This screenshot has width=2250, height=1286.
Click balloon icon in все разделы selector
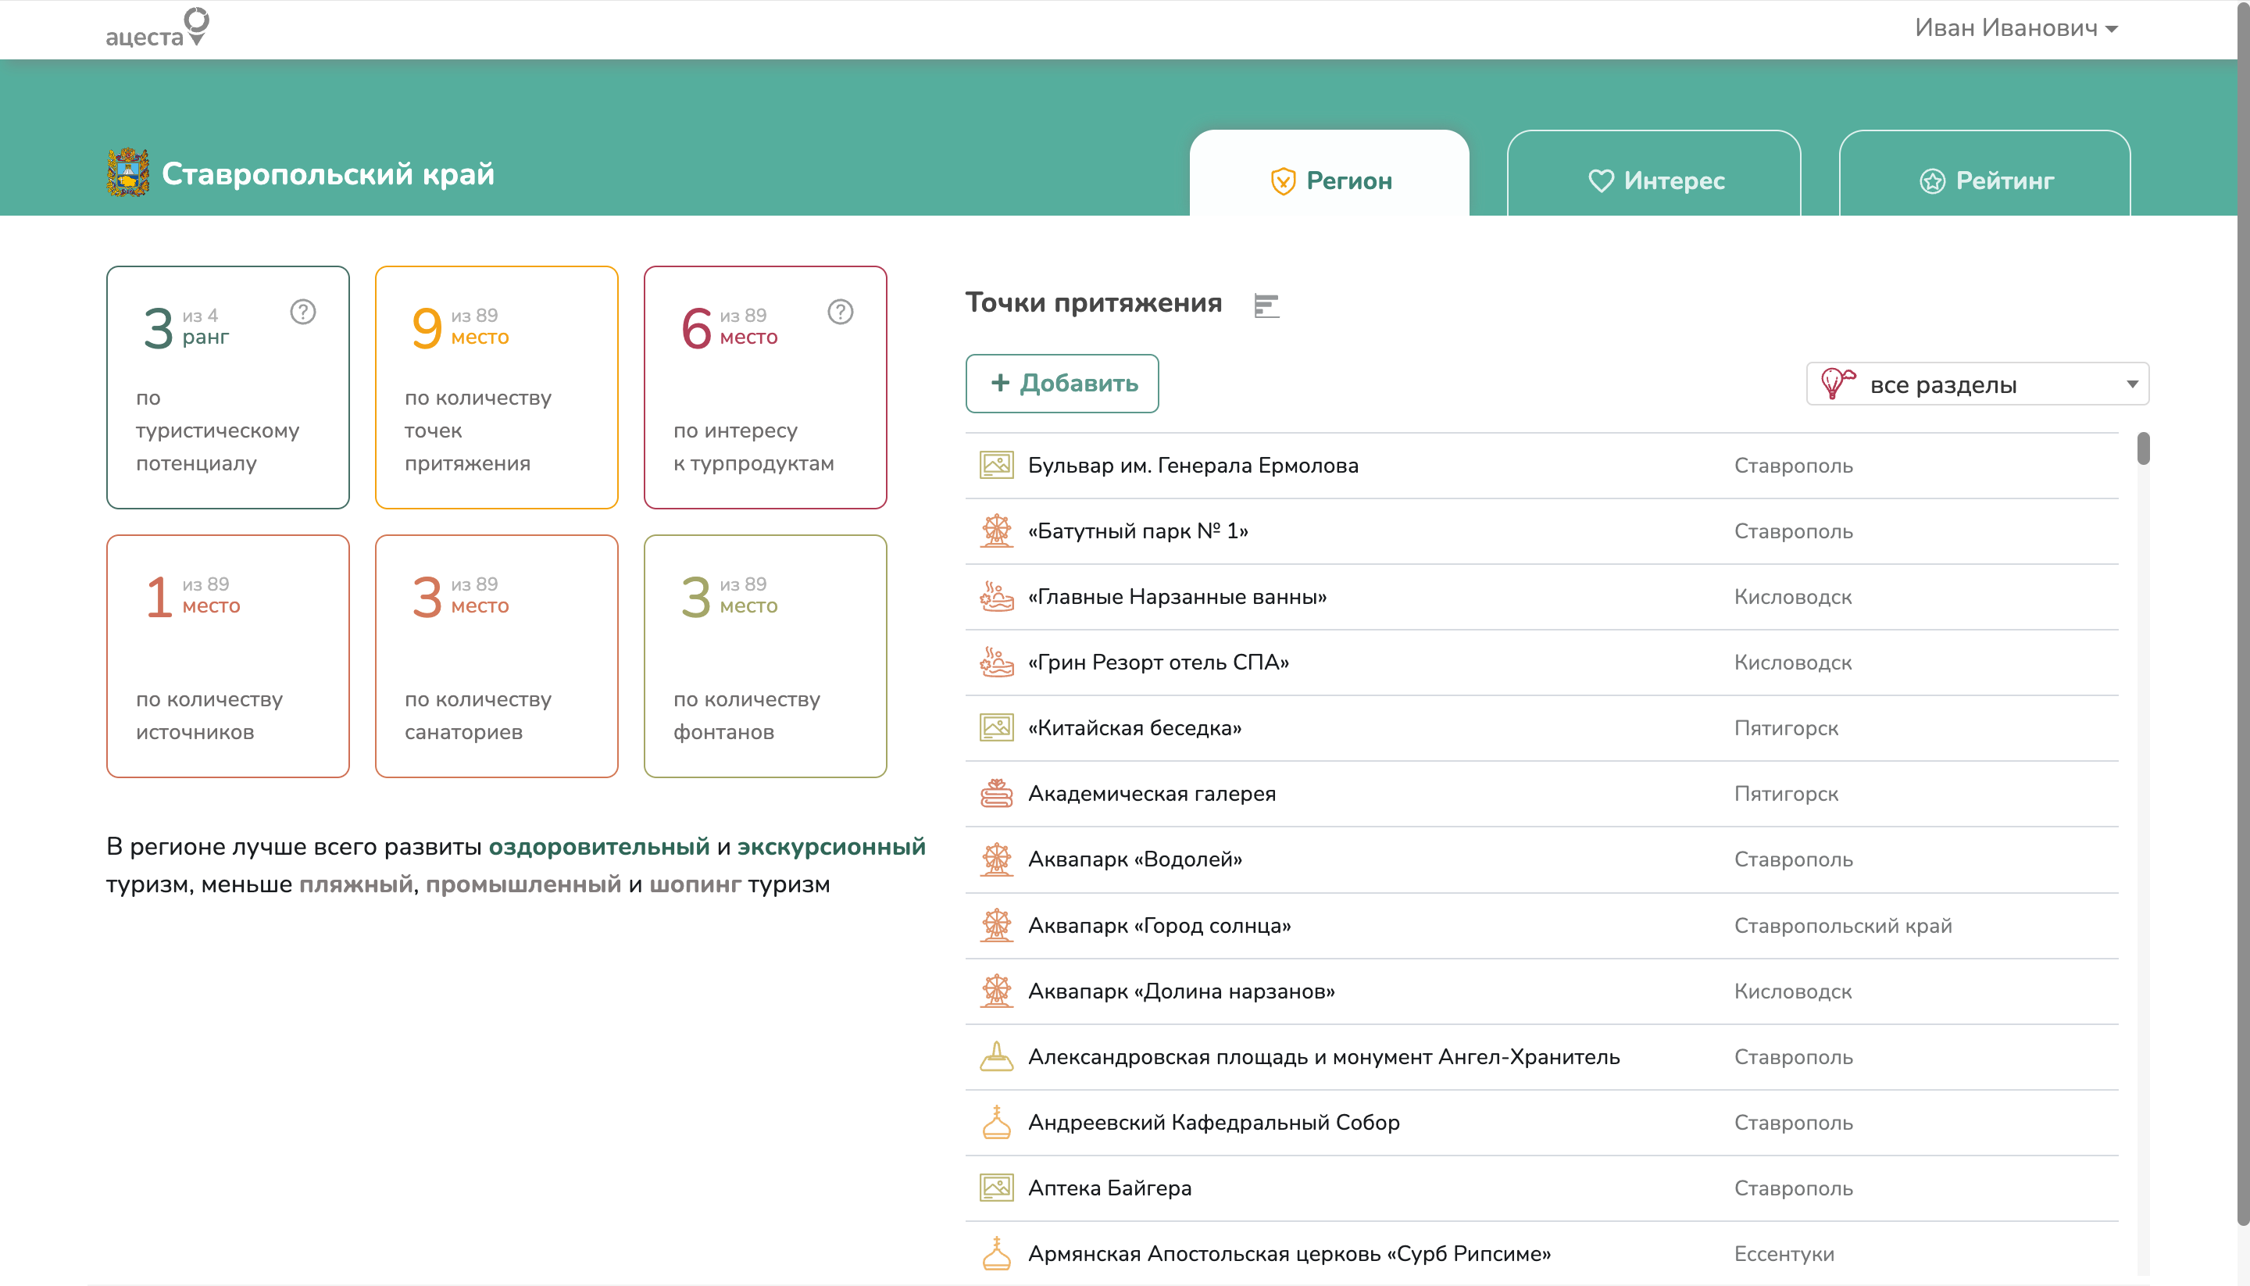tap(1837, 384)
